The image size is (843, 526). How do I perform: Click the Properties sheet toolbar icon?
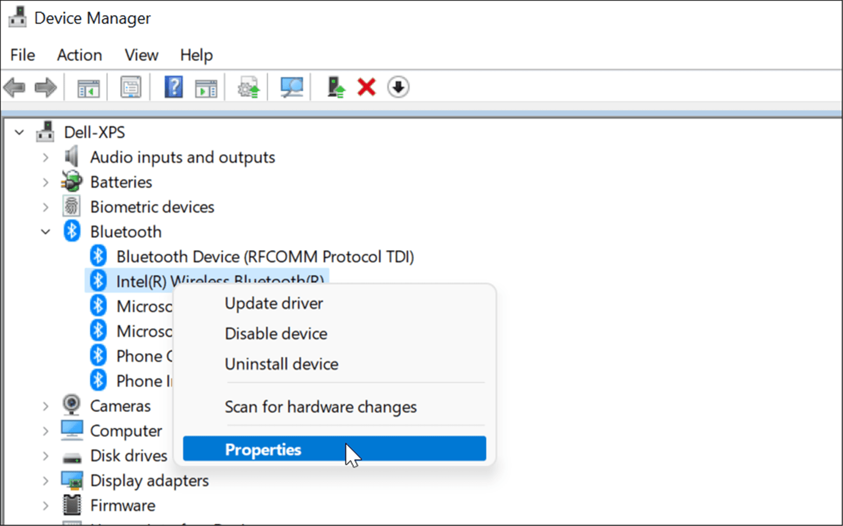pos(131,88)
